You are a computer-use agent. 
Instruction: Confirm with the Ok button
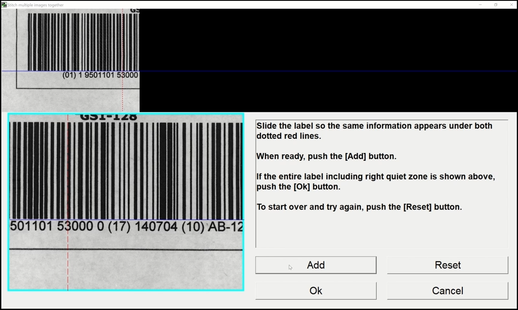pos(316,291)
